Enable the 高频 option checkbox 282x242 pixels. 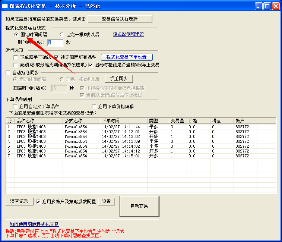[16, 65]
